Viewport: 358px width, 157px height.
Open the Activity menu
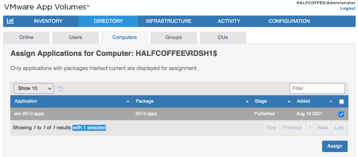pyautogui.click(x=229, y=21)
